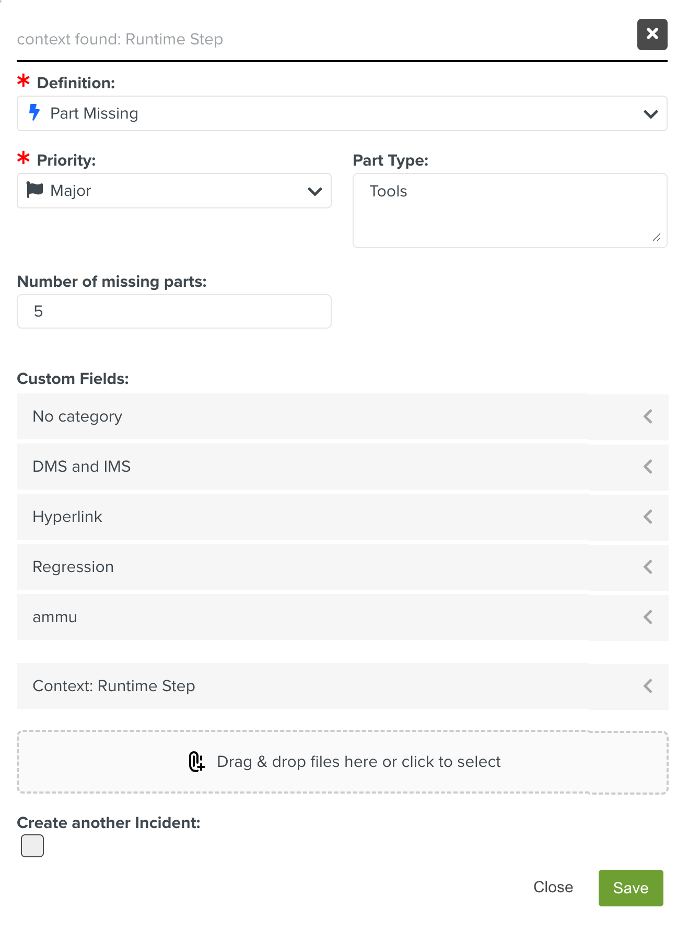Click the flag icon in Priority field
The width and height of the screenshot is (677, 932).
35,190
